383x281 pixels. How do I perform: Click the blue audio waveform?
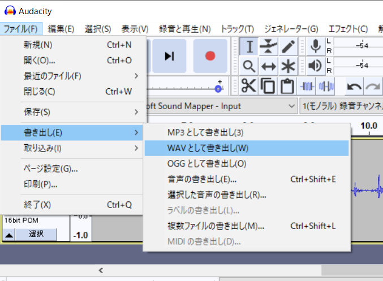(x=367, y=189)
